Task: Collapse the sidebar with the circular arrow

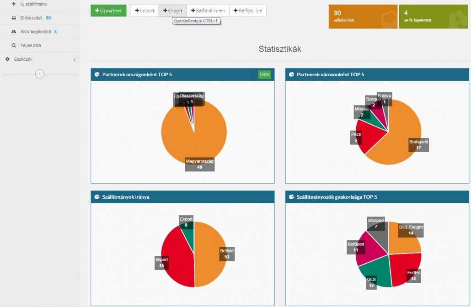Action: (x=40, y=74)
